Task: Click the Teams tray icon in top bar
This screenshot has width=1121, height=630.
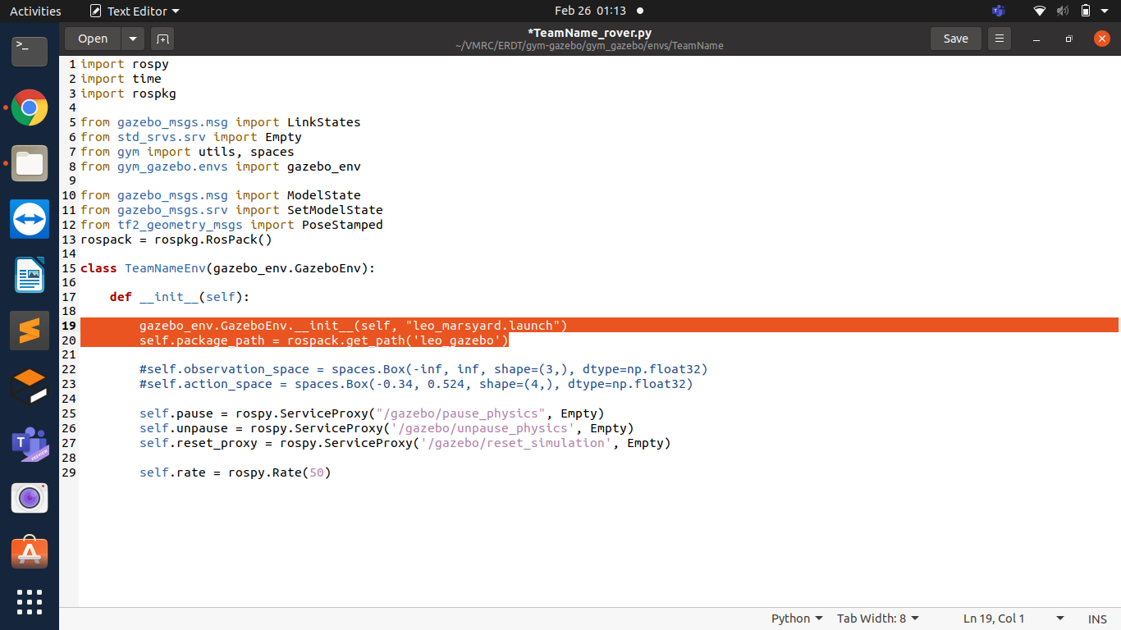Action: [x=998, y=11]
